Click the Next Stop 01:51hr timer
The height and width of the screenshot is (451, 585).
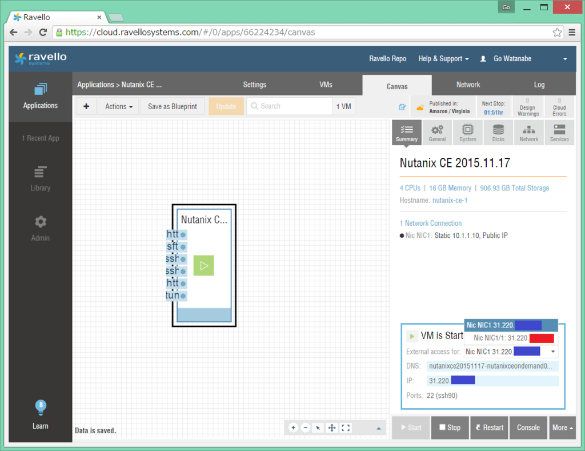click(x=493, y=108)
